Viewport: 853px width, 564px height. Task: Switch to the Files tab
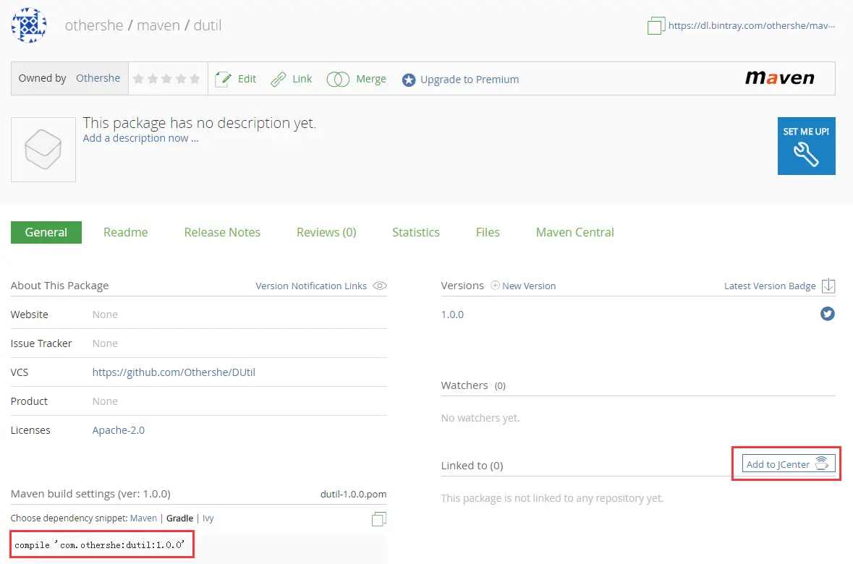pos(488,232)
